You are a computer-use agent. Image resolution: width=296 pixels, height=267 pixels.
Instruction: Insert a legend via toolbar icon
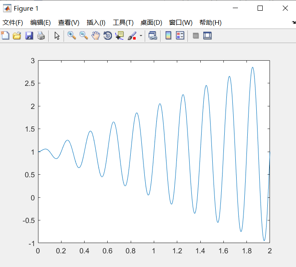180,35
